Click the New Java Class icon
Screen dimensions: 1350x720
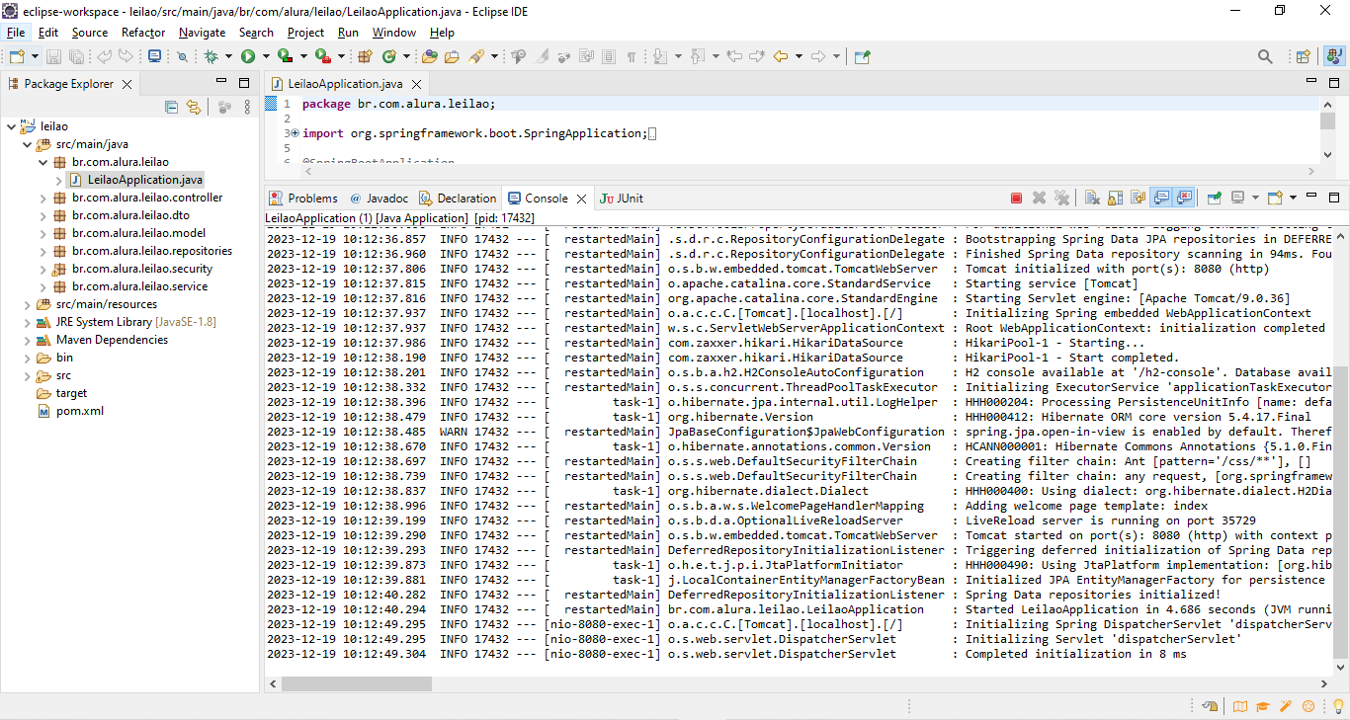[x=389, y=56]
